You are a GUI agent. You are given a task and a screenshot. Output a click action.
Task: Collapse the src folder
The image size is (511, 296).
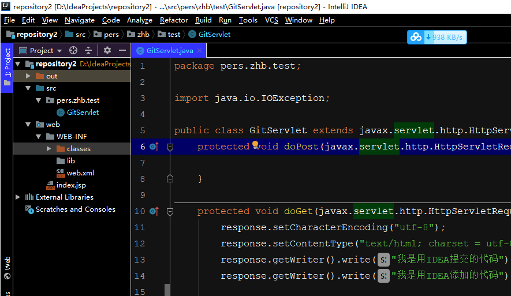click(x=28, y=88)
